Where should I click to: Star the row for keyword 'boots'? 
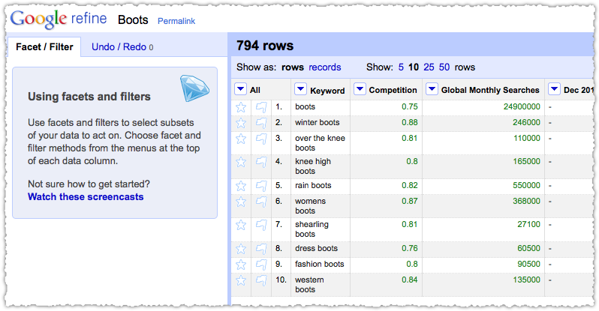(x=241, y=107)
